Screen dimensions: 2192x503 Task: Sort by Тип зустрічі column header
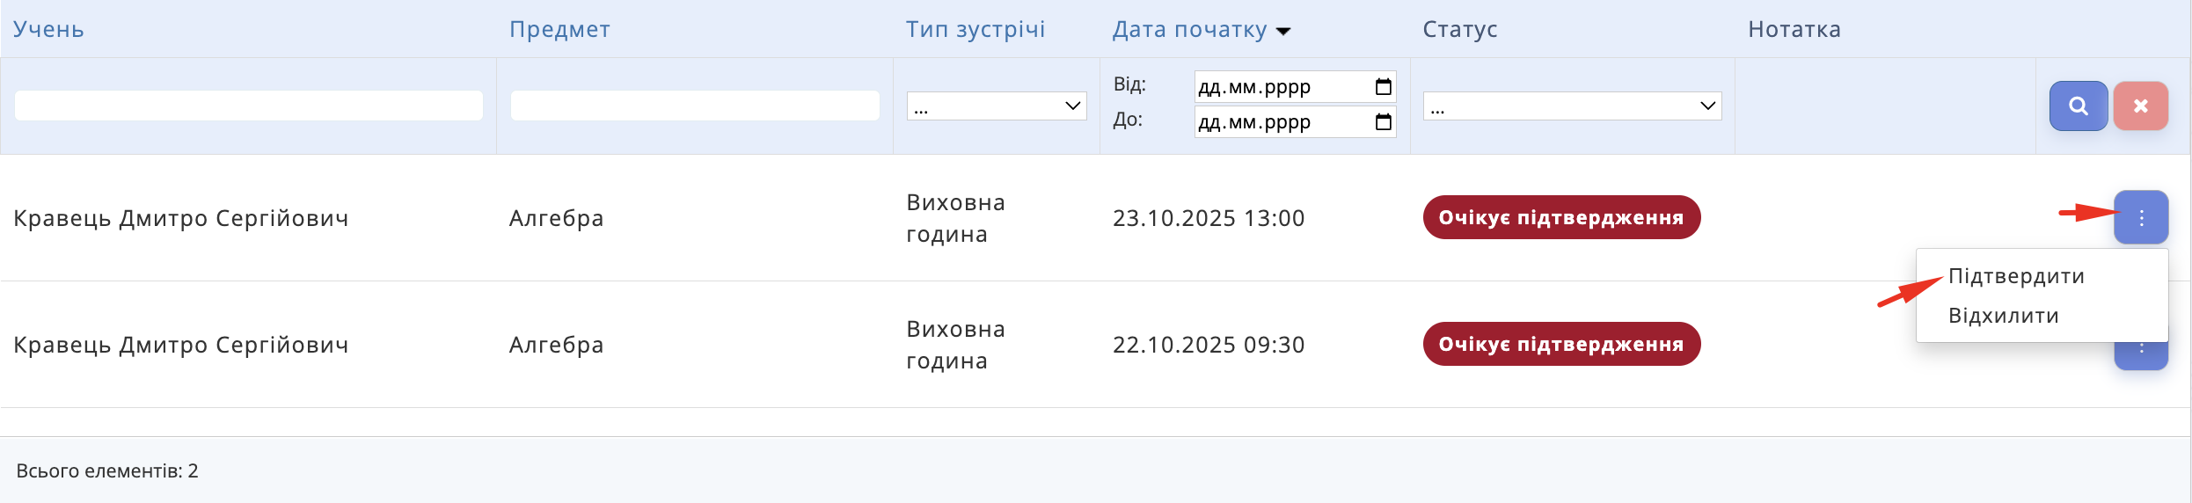pos(975,29)
